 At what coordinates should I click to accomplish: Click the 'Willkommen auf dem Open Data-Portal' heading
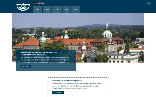pos(39,54)
